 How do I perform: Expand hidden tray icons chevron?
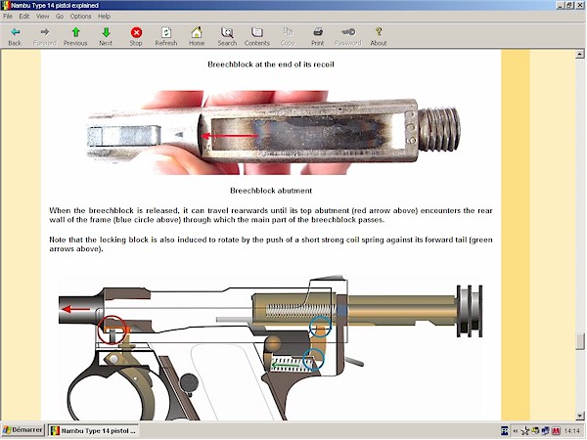(516, 431)
